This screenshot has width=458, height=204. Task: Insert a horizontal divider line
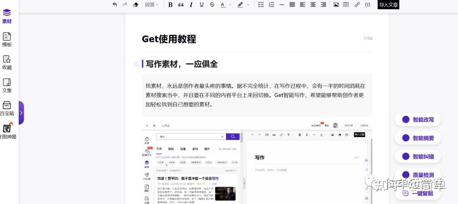(x=282, y=5)
